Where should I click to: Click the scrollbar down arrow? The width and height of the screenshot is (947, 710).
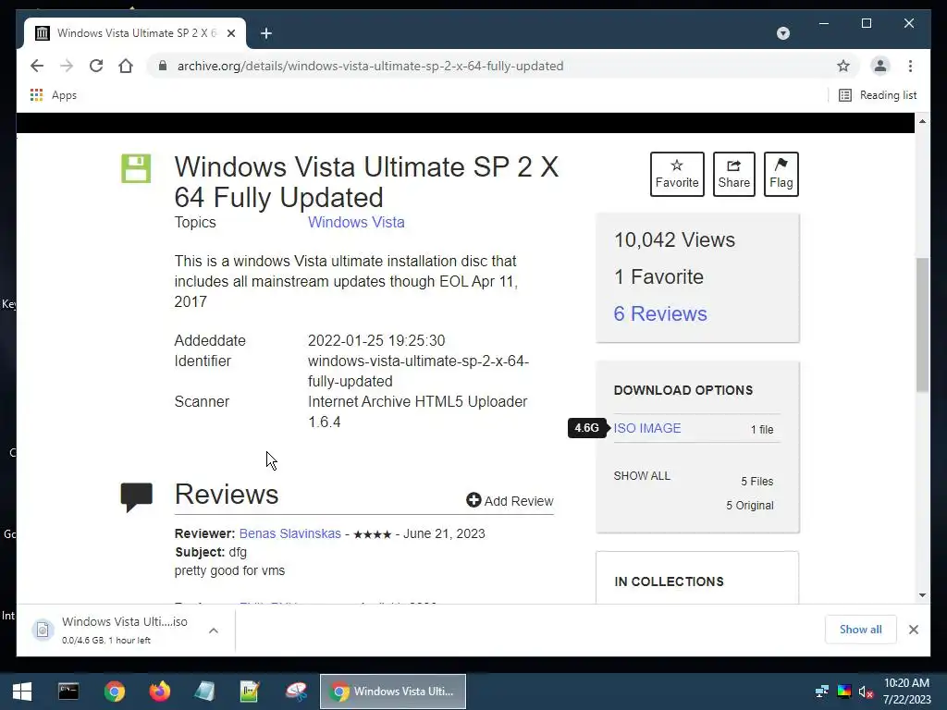tap(922, 595)
